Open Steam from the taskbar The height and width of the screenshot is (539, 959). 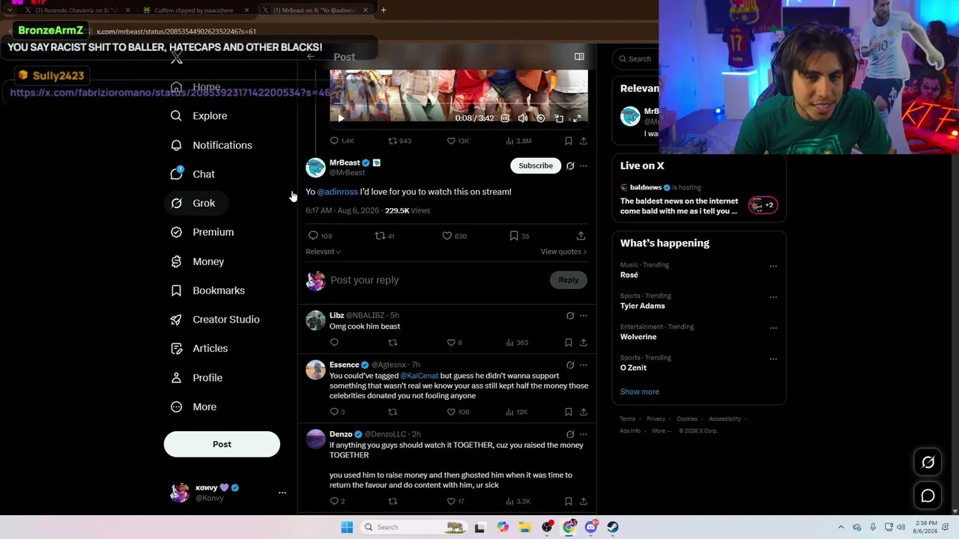pyautogui.click(x=613, y=527)
